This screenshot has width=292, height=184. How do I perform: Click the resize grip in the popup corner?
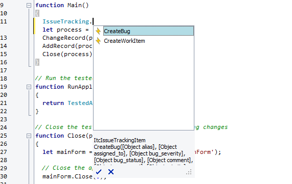[189, 172]
